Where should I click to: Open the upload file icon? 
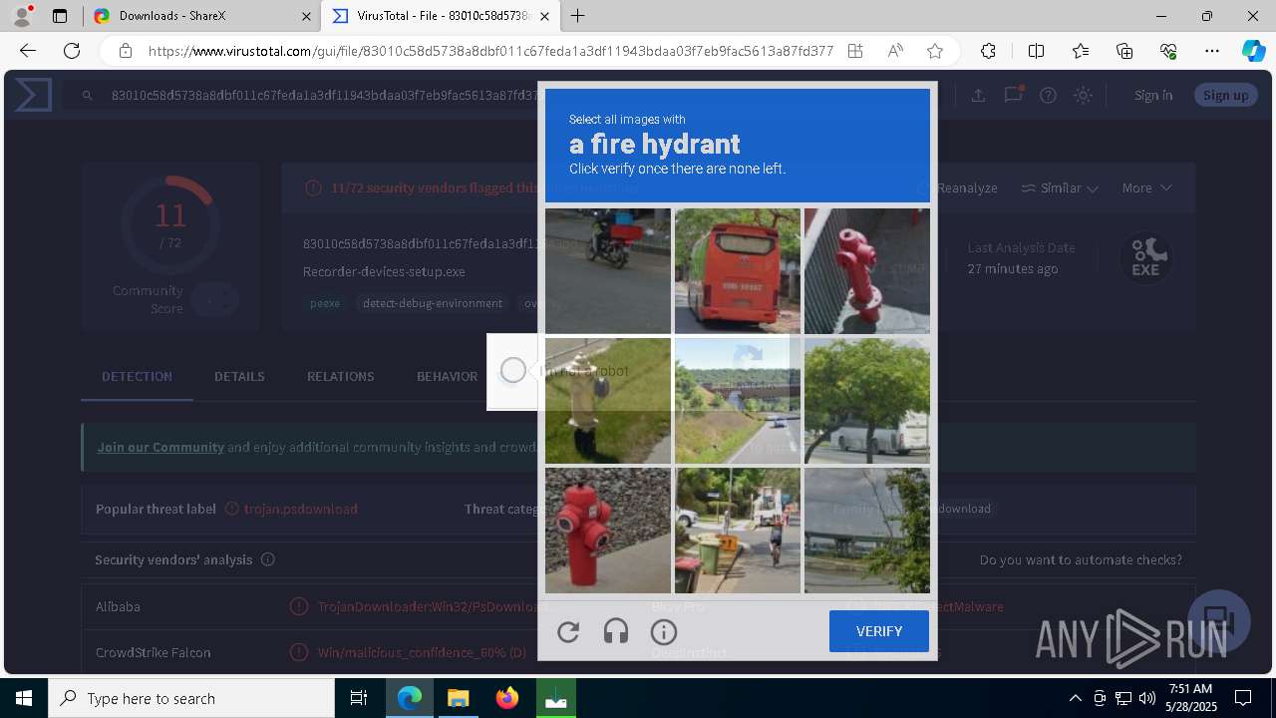coord(978,95)
